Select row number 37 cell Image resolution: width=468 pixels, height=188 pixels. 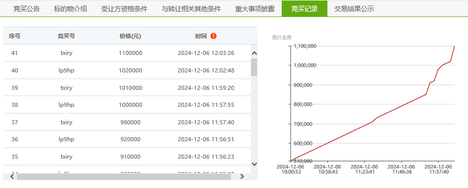pyautogui.click(x=14, y=122)
